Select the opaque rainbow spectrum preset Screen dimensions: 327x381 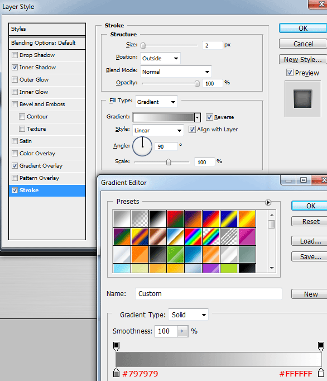tap(193, 236)
